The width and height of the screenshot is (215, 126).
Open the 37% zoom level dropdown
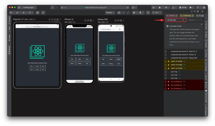(157, 13)
